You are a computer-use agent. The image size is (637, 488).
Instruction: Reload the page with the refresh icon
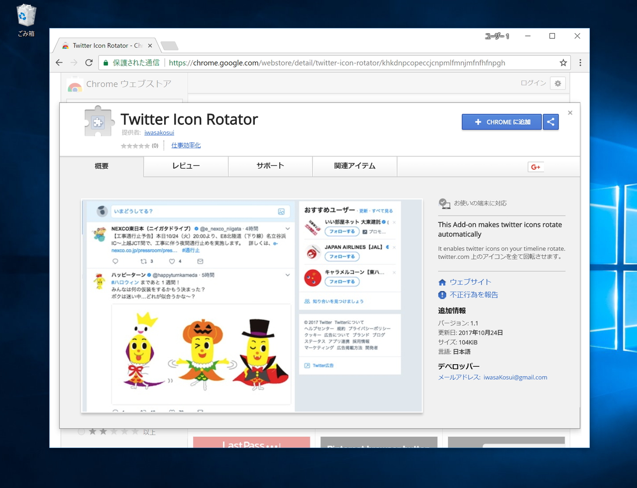89,63
